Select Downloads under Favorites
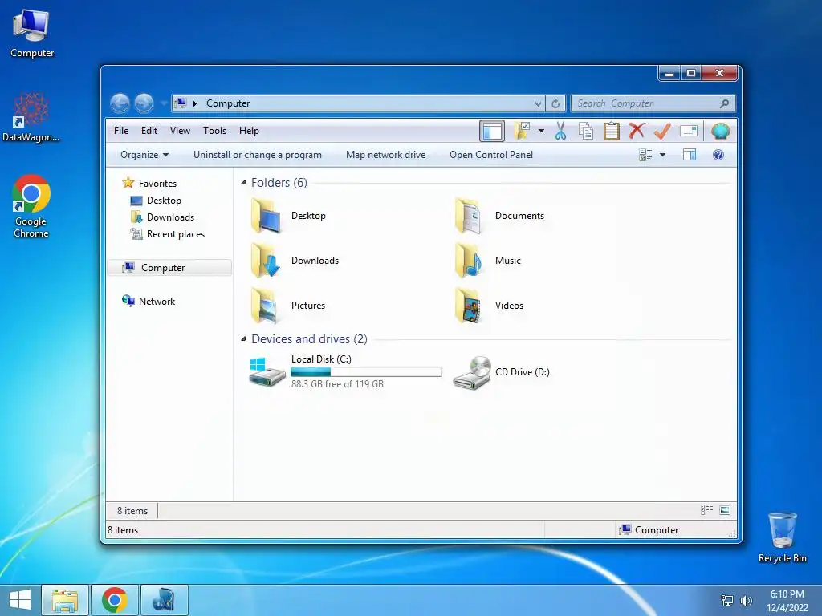The image size is (822, 616). click(170, 217)
